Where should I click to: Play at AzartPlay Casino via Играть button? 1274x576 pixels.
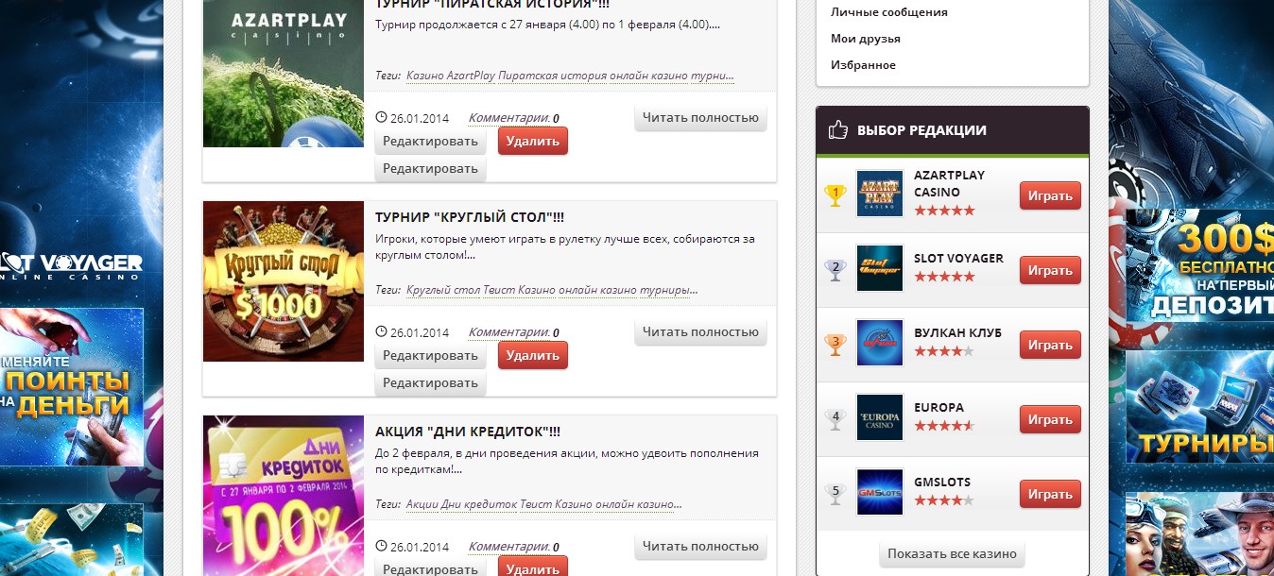click(x=1050, y=195)
